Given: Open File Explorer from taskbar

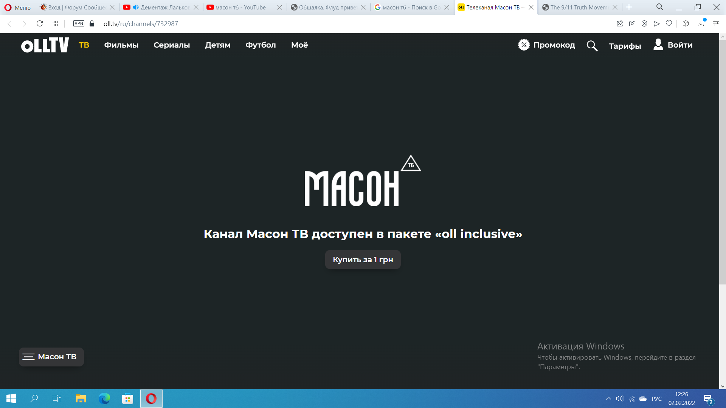Looking at the screenshot, I should point(81,399).
